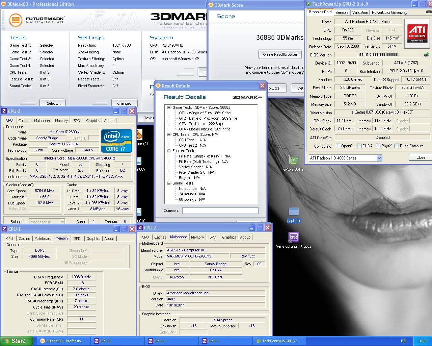Click the BIOS Version field 011.013.000.000.000000
Screen dimensions: 432x346
pyautogui.click(x=378, y=55)
